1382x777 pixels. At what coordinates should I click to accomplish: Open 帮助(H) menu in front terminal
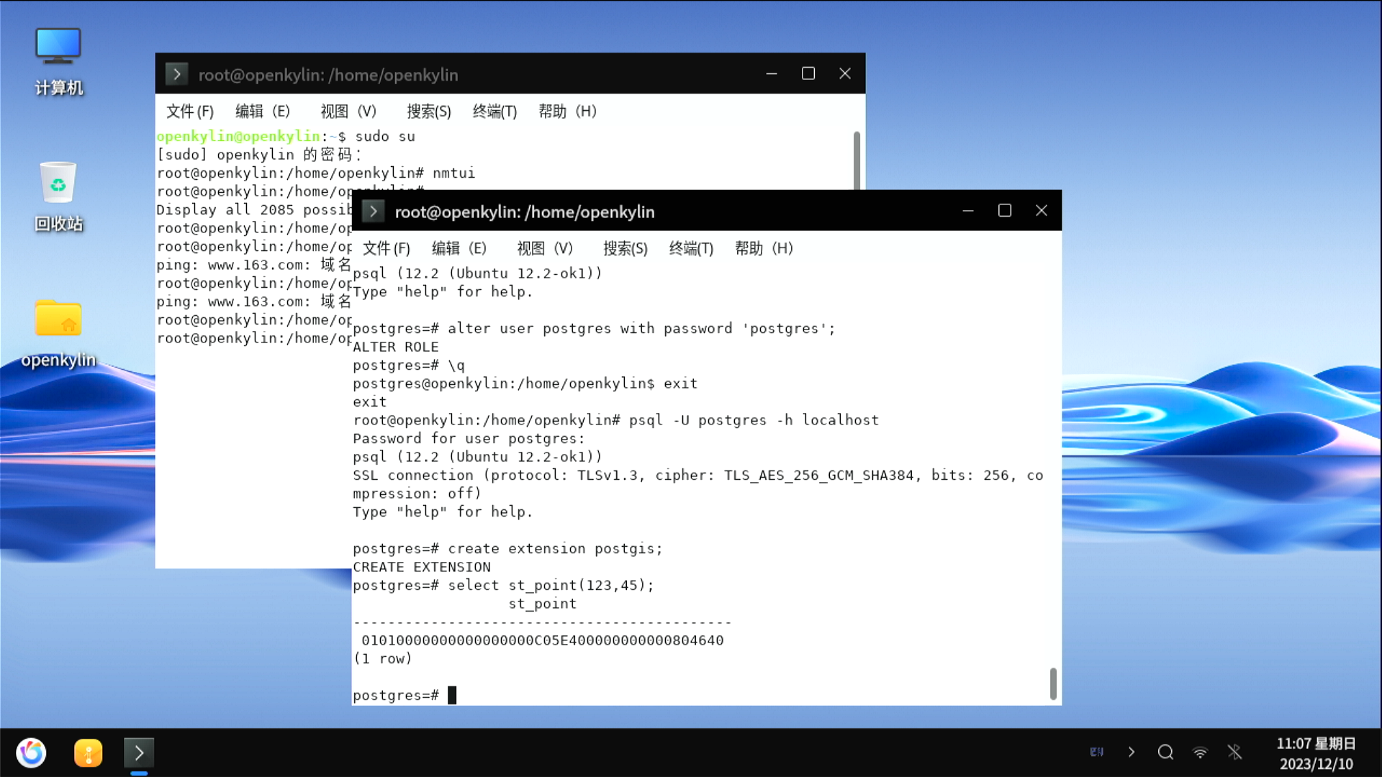[764, 249]
